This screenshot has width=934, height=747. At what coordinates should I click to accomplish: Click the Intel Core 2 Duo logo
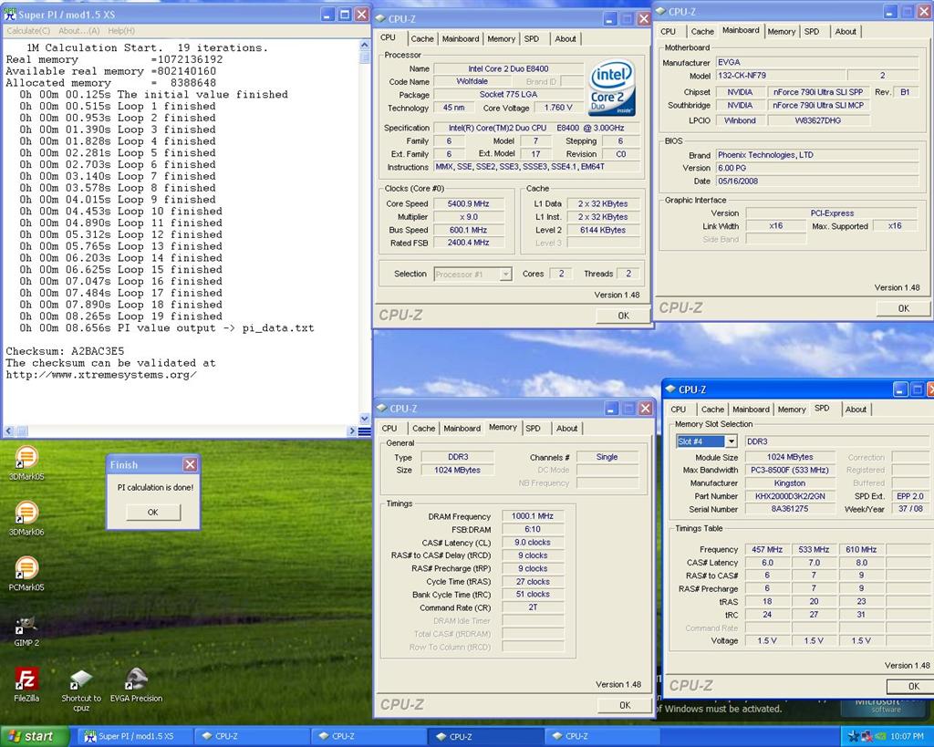coord(612,88)
